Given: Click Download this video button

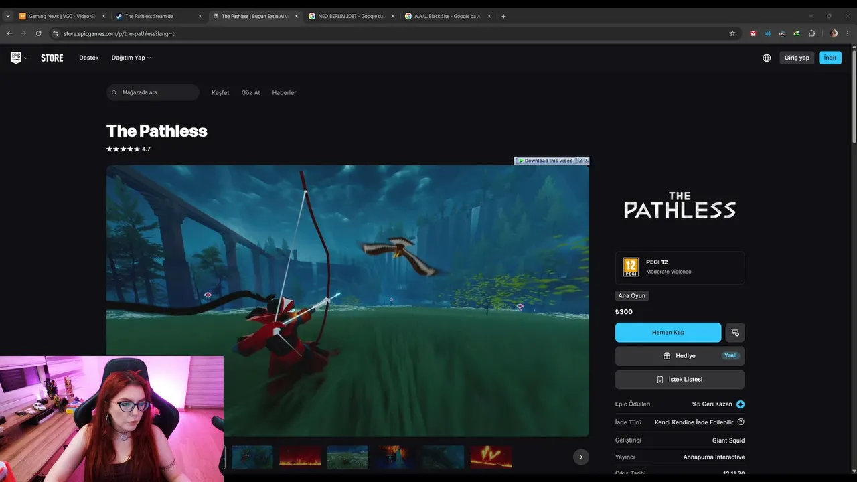Looking at the screenshot, I should click(545, 161).
